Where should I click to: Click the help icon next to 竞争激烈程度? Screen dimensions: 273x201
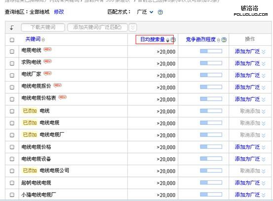point(224,40)
